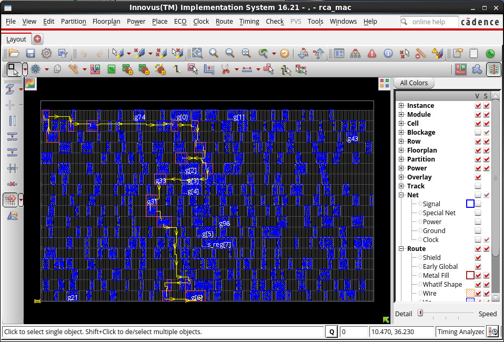
Task: Open the Floorplan menu
Action: point(106,22)
